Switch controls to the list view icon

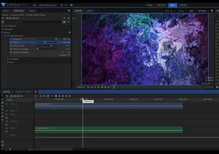[64, 22]
